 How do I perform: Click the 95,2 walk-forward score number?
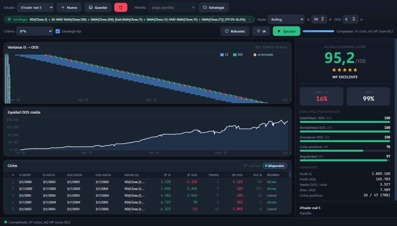tap(339, 58)
